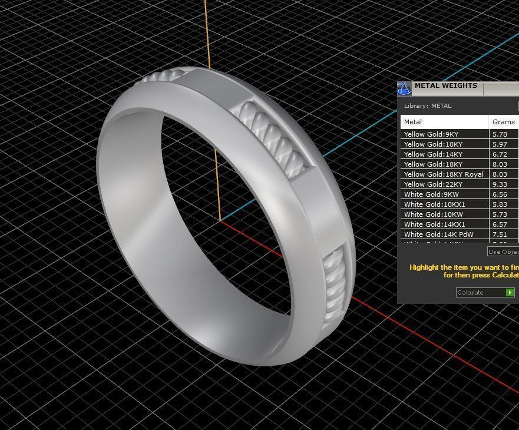519x430 pixels.
Task: Select the Yellow Gold:22KY row
Action: (x=460, y=184)
